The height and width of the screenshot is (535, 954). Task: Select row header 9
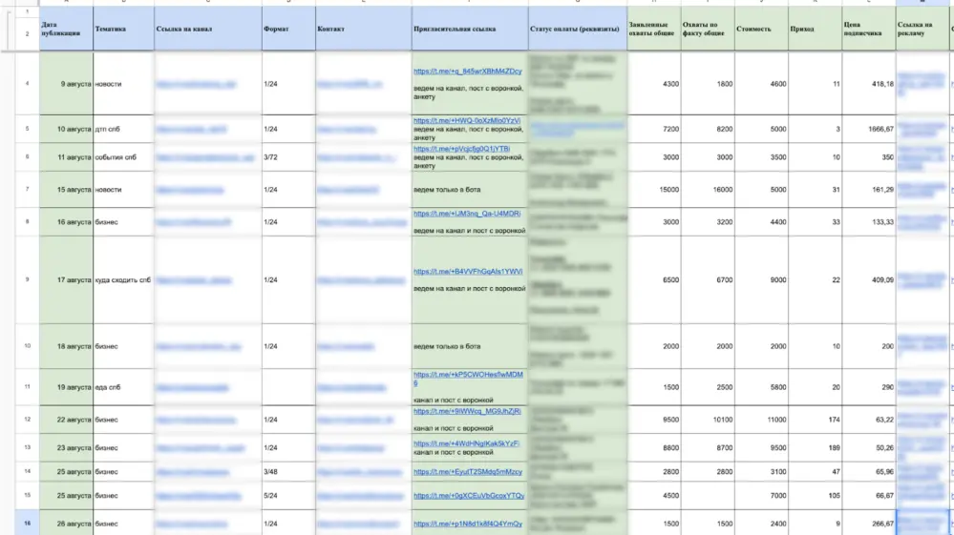27,279
